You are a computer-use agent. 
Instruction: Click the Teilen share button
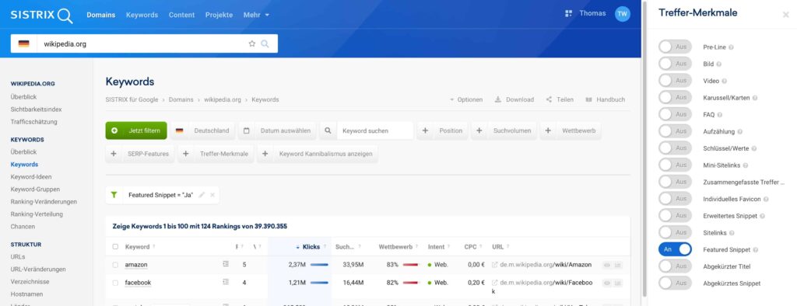(x=560, y=99)
